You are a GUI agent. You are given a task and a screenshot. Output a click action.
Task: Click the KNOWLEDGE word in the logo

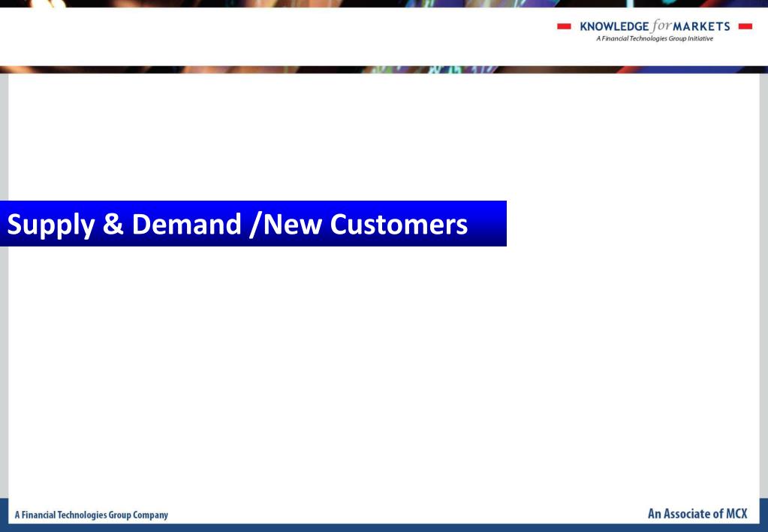click(x=614, y=26)
